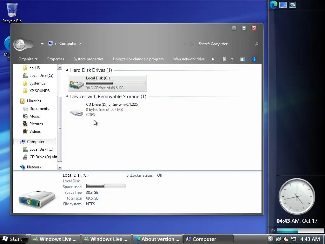Select CD Drive (D:) virtio-win icon
325x244 pixels.
[76, 112]
